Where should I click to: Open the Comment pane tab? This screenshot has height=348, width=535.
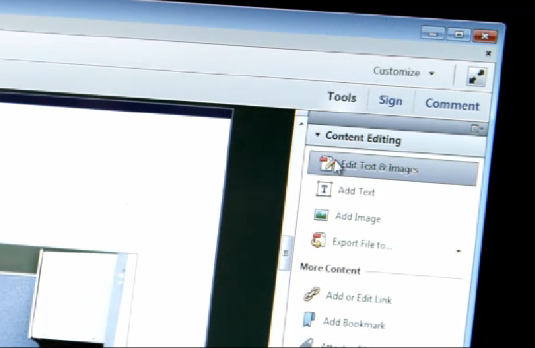tap(452, 104)
